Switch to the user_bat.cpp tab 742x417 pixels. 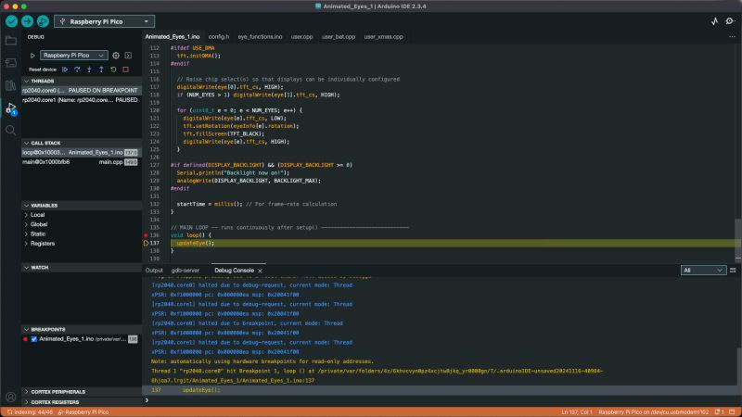pos(339,36)
